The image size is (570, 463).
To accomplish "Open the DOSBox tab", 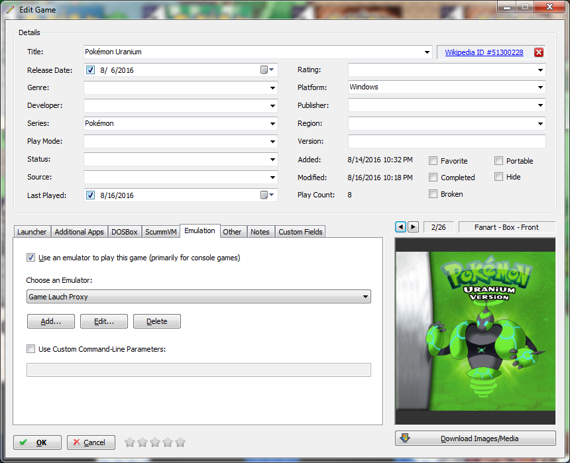I will (125, 232).
